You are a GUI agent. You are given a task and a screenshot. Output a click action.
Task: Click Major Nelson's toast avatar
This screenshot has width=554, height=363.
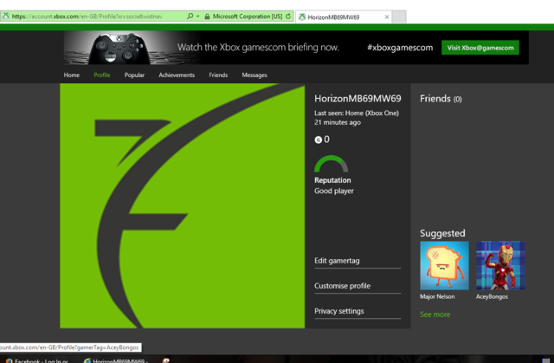pyautogui.click(x=444, y=265)
